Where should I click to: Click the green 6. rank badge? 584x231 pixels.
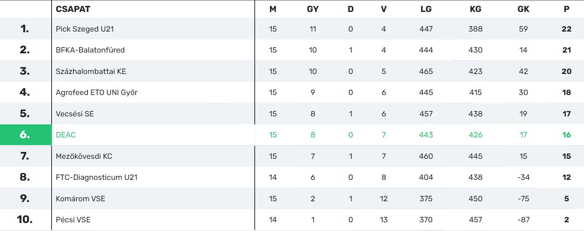click(x=25, y=135)
